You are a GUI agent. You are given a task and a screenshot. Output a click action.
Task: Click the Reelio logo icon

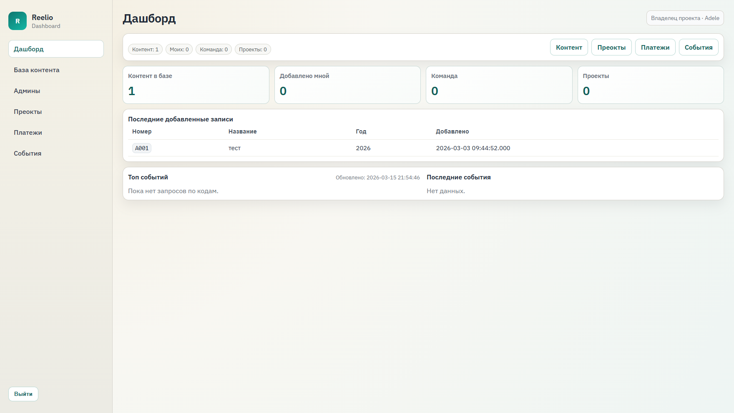pos(17,20)
